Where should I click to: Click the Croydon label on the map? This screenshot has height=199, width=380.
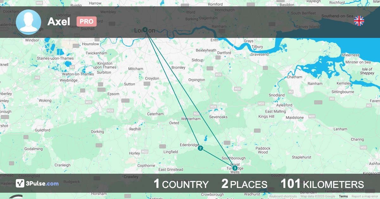pyautogui.click(x=152, y=78)
